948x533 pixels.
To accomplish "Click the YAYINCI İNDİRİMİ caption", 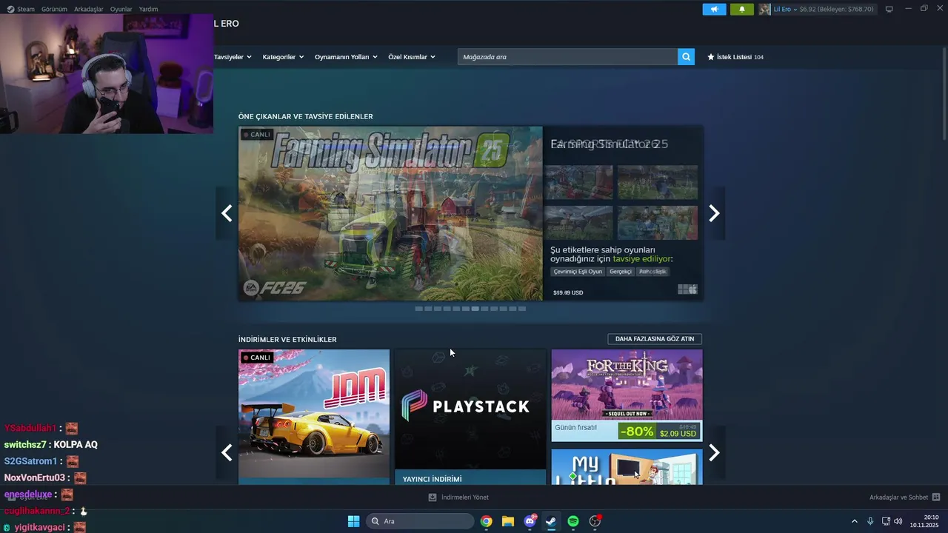I will click(x=432, y=479).
